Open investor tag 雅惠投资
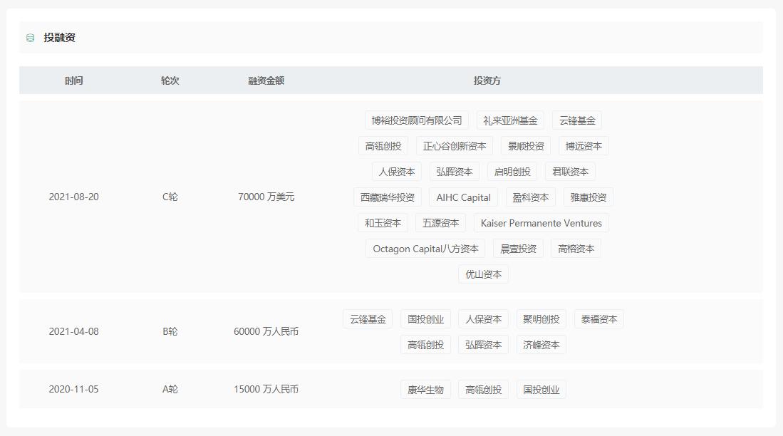783x436 pixels. 588,197
